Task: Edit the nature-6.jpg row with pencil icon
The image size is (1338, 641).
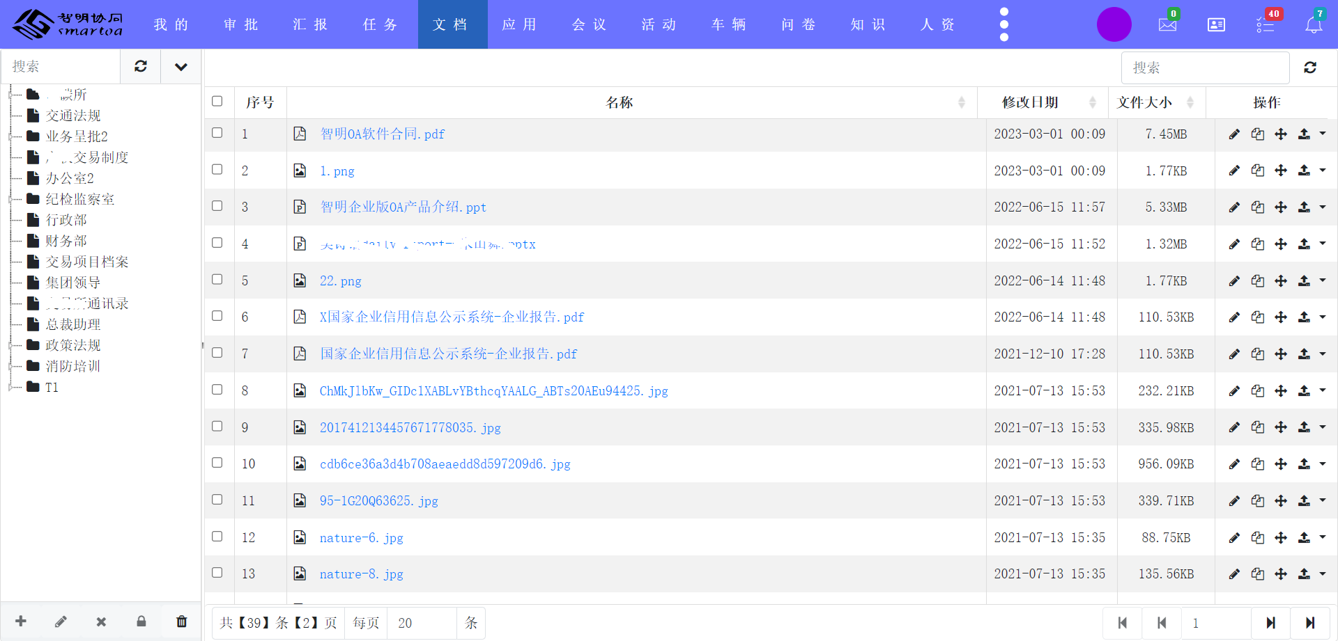Action: pyautogui.click(x=1234, y=537)
